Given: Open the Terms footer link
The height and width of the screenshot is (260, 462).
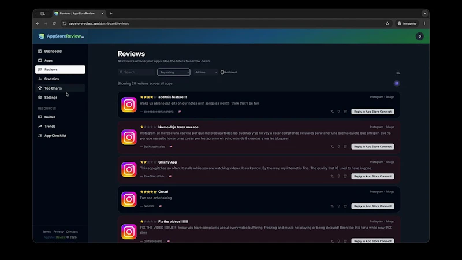Looking at the screenshot, I should (47, 232).
